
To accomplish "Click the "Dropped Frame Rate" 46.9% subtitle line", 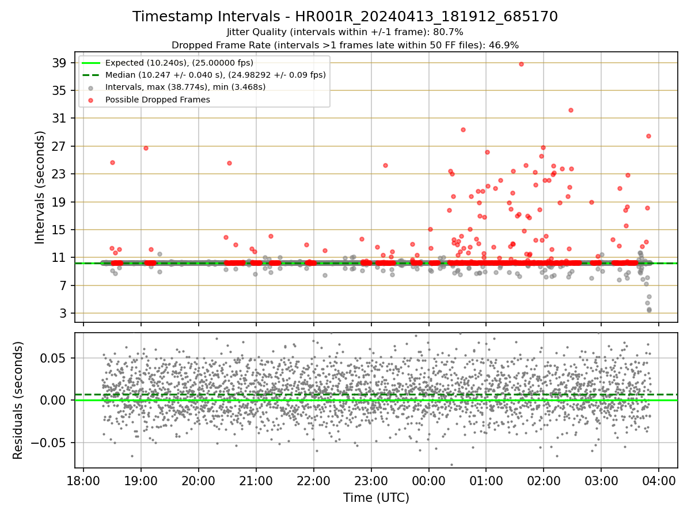I will tap(345, 45).
